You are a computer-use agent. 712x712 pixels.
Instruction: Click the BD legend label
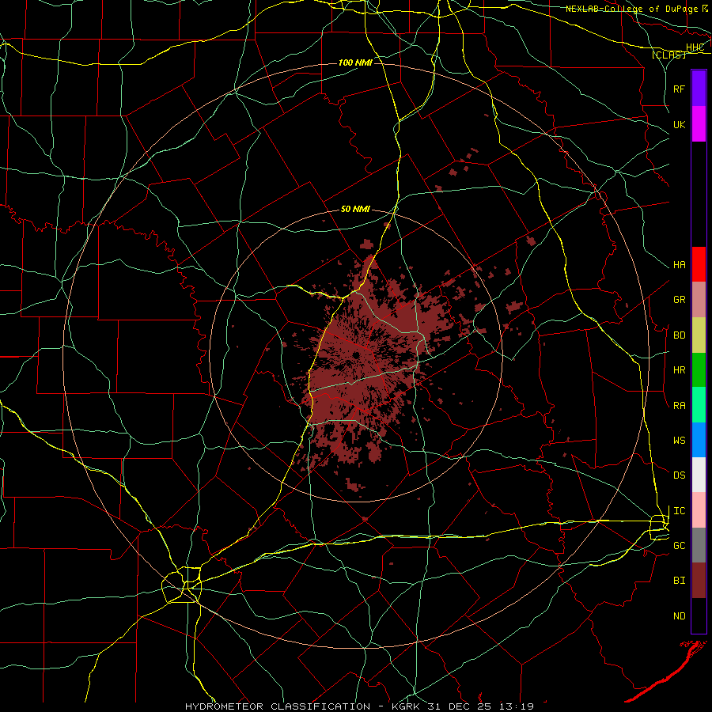[x=679, y=335]
